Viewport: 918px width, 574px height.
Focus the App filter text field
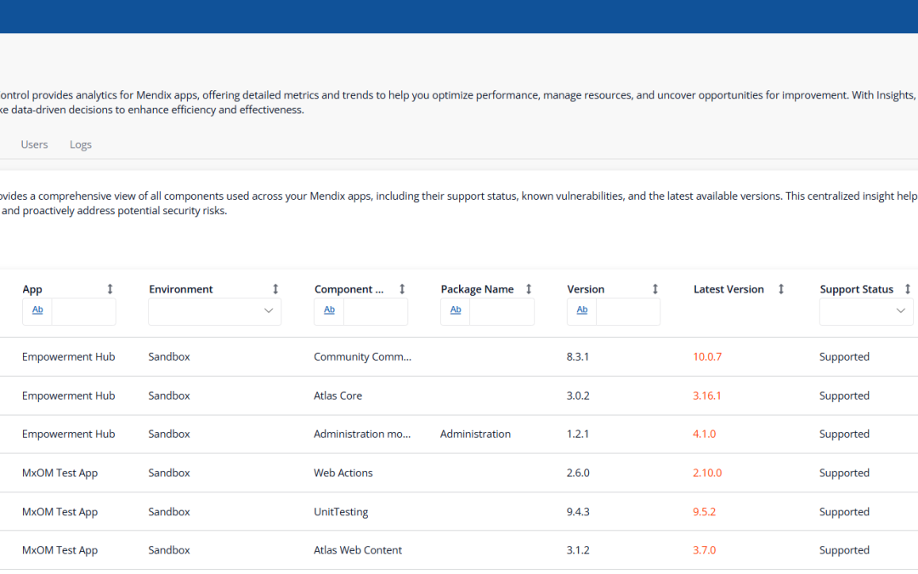point(83,311)
